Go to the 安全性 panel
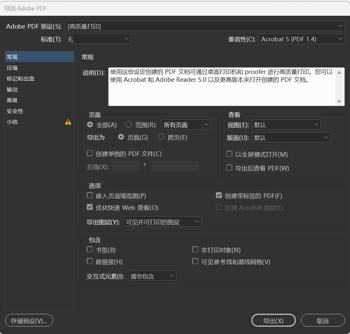The height and width of the screenshot is (334, 350). point(15,111)
